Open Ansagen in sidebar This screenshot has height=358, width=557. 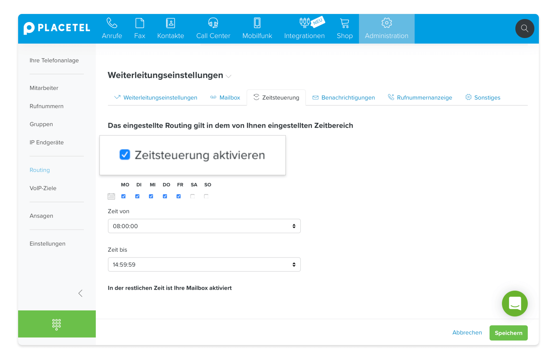click(41, 216)
